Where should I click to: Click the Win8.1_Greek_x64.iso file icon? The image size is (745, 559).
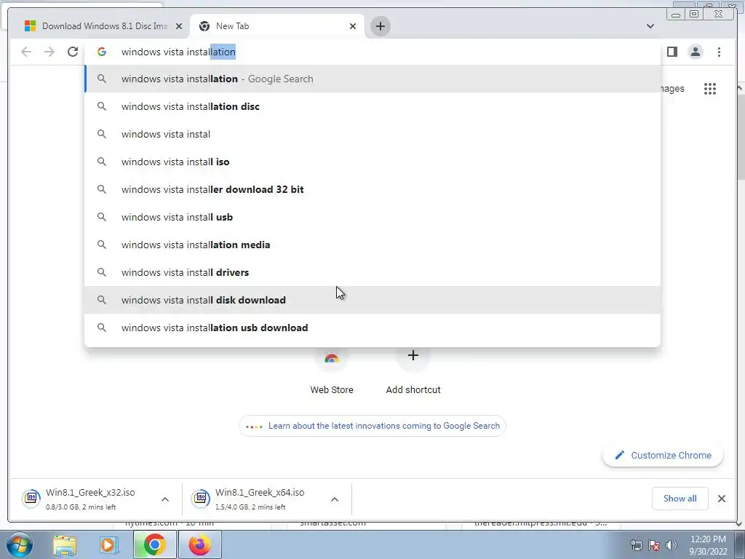click(x=201, y=498)
